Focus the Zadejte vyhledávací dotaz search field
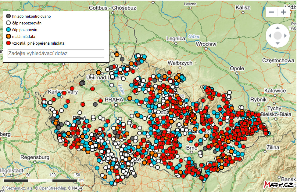 click(56, 54)
